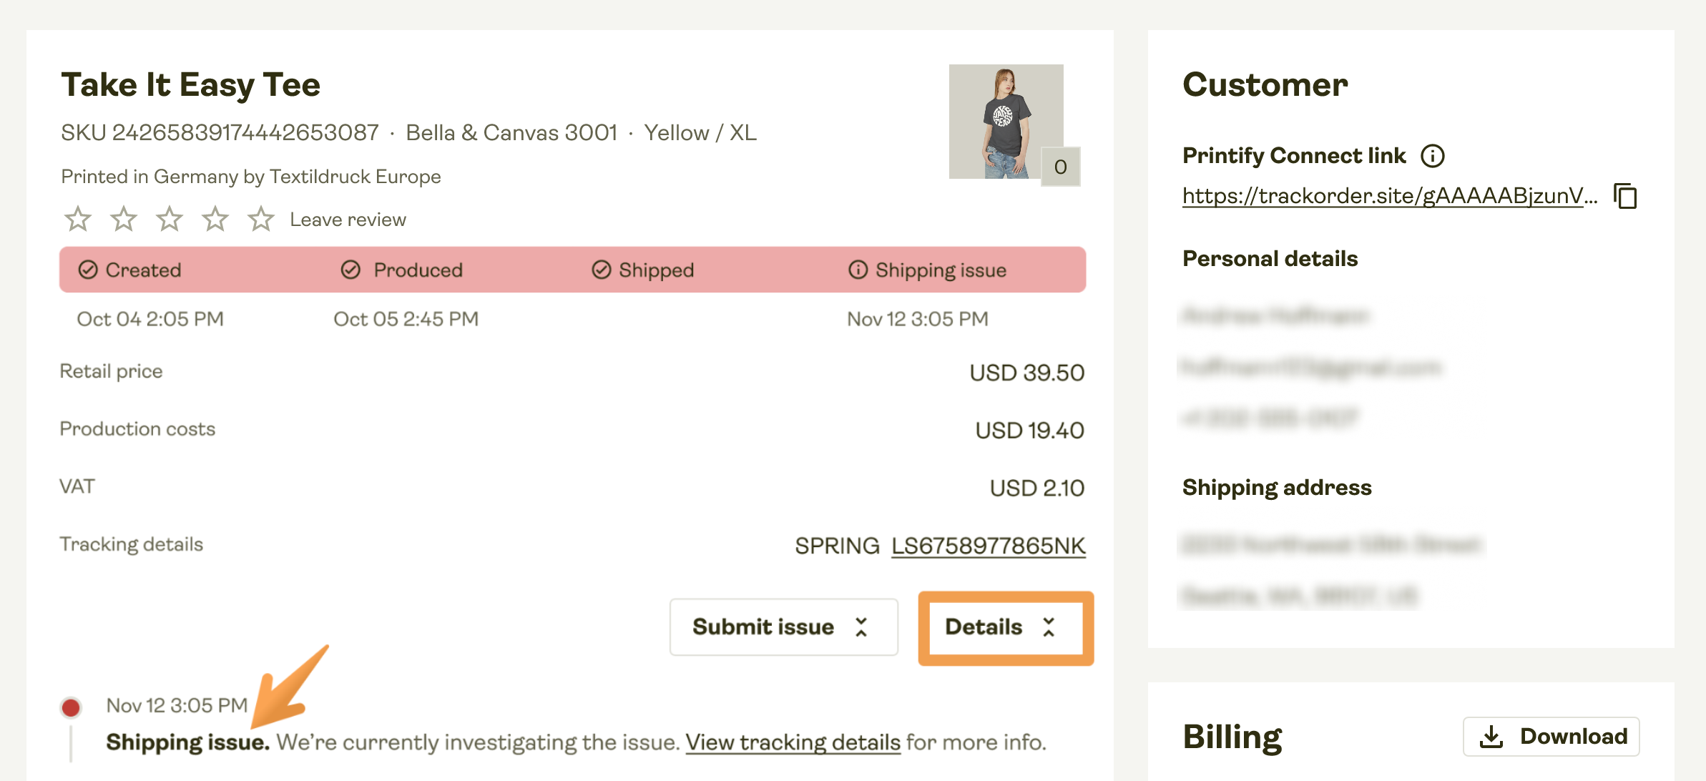Click the red timeline dot beside Nov 12
The height and width of the screenshot is (781, 1706).
point(71,705)
